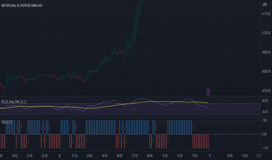The image size is (272, 160).
Task: Click the USD currency label
Action: point(264,4)
